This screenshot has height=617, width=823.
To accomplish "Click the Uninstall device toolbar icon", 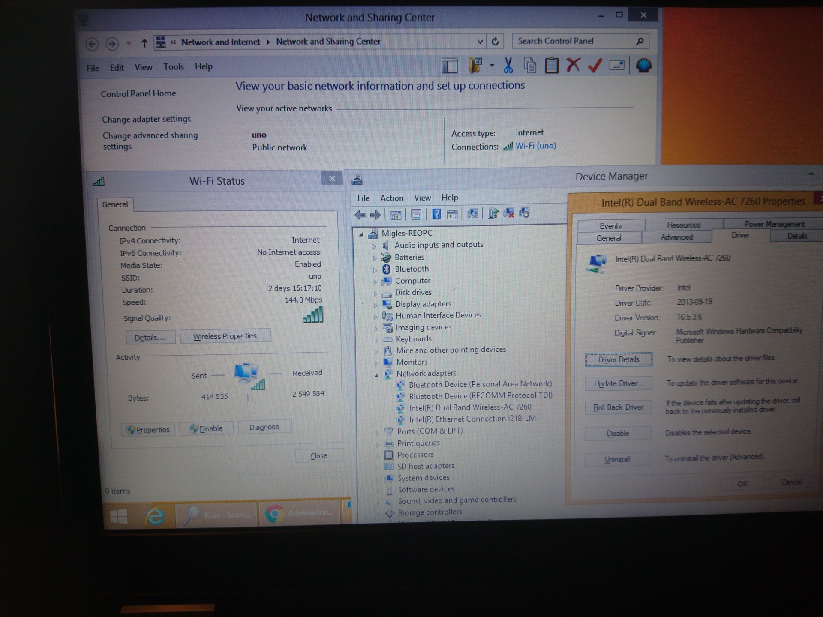I will [x=509, y=213].
